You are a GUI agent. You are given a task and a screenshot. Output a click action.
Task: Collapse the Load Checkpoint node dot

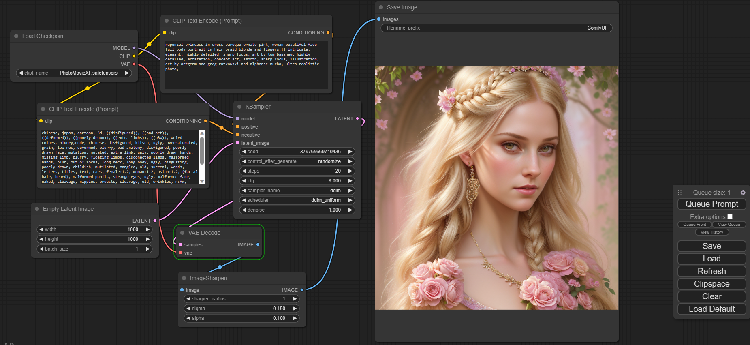pos(16,36)
